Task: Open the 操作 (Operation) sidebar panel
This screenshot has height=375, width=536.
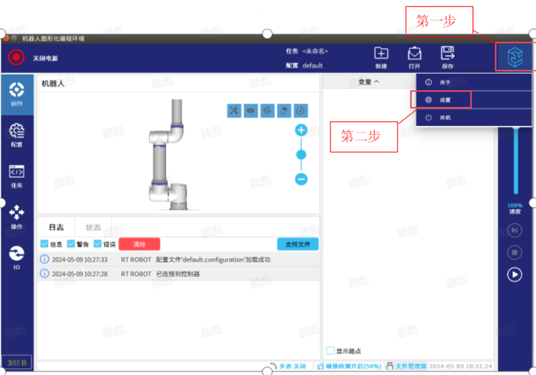Action: pos(17,217)
